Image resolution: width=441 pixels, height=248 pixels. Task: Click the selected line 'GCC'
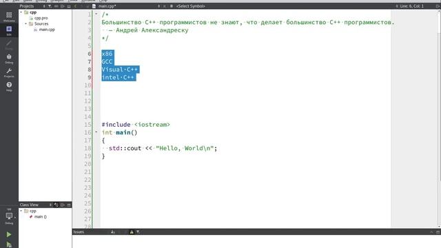tap(107, 61)
